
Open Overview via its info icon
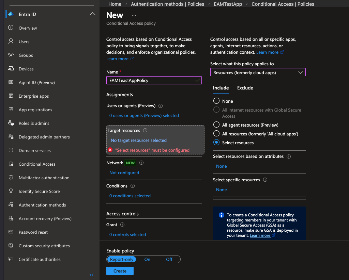click(11, 28)
